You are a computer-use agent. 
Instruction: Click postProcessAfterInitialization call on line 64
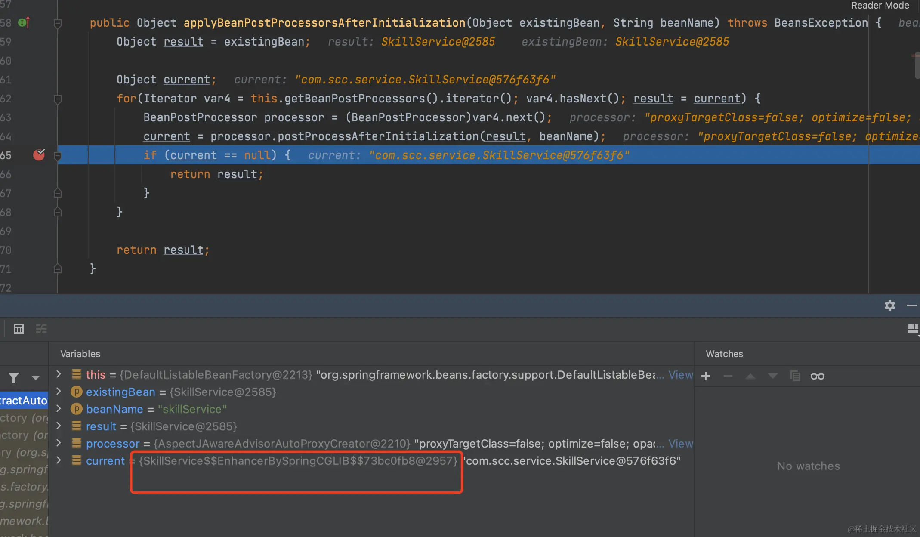pos(378,136)
